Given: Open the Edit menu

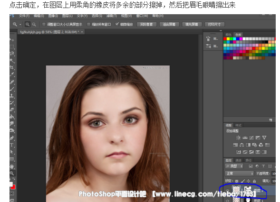Looking at the screenshot, I should coord(39,16).
